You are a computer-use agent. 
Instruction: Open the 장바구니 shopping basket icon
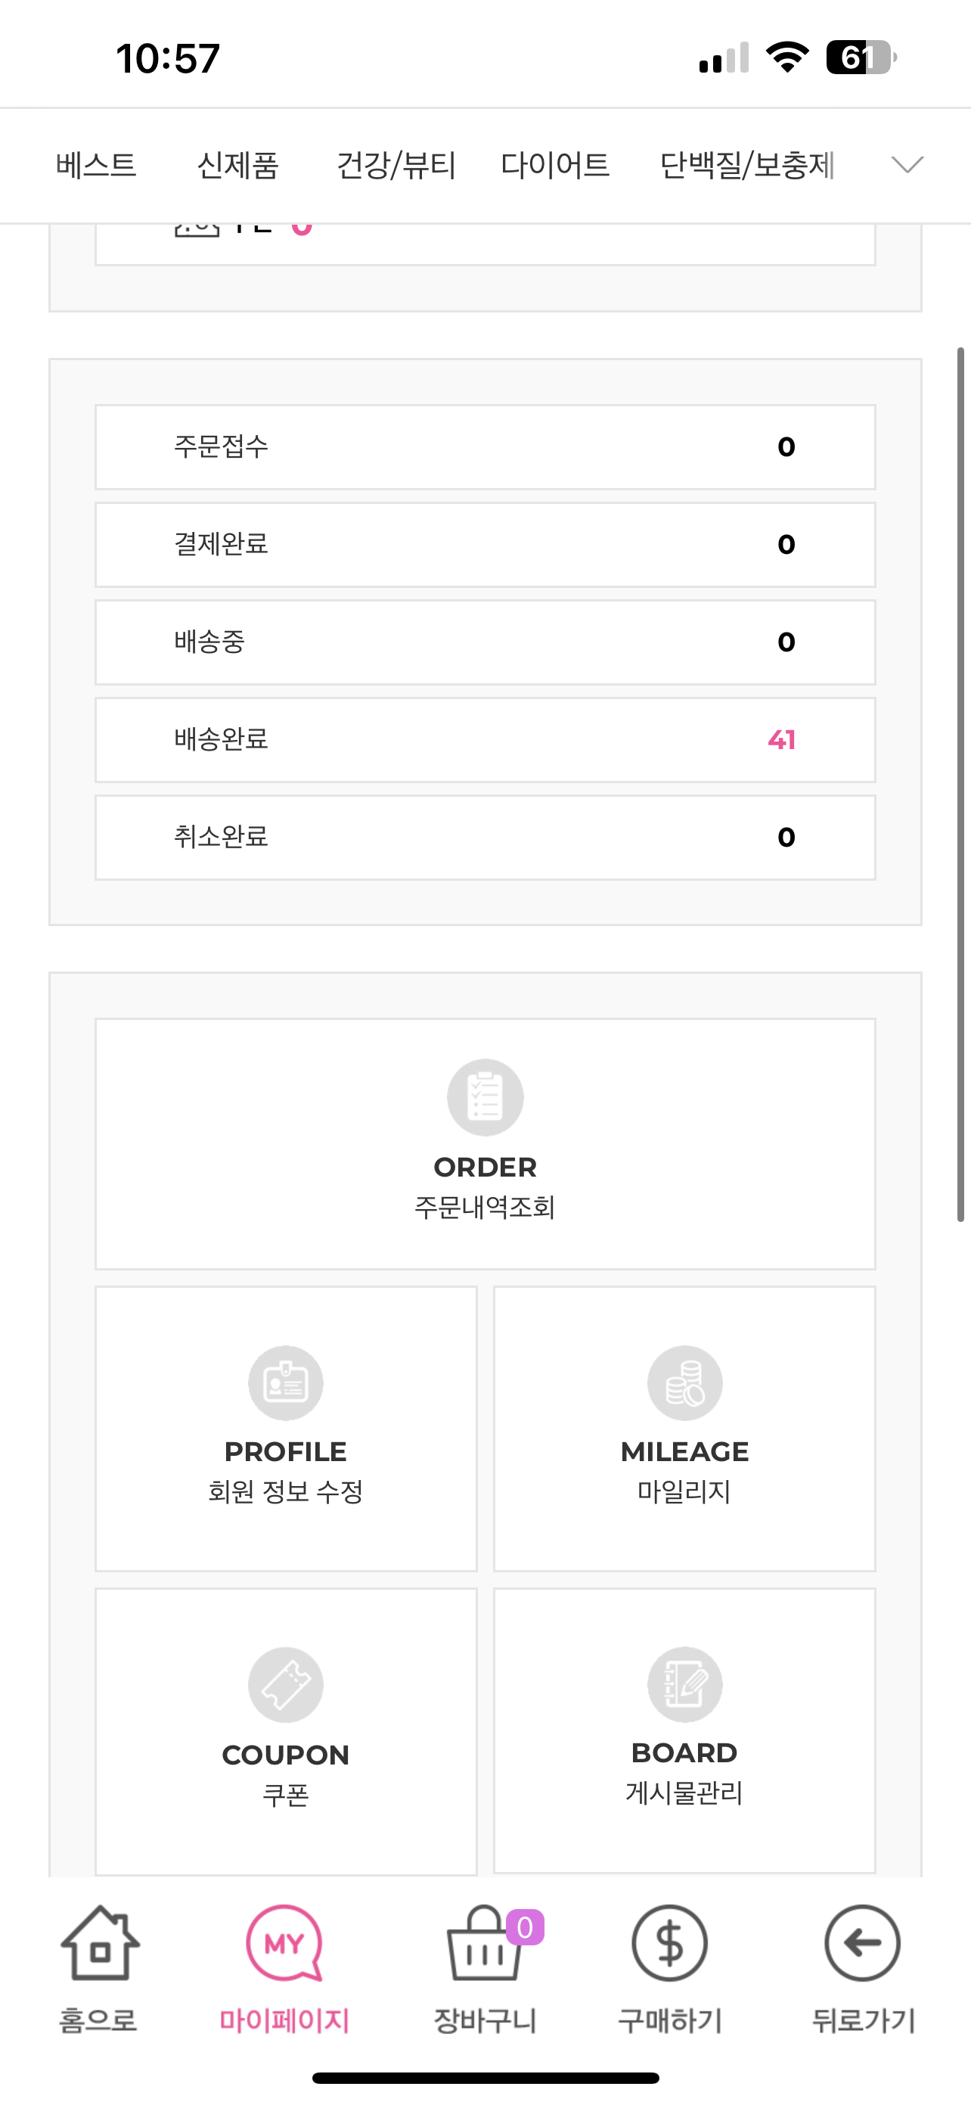click(x=485, y=1944)
